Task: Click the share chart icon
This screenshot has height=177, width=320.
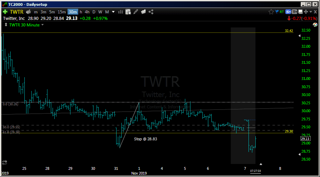Action: click(x=151, y=12)
